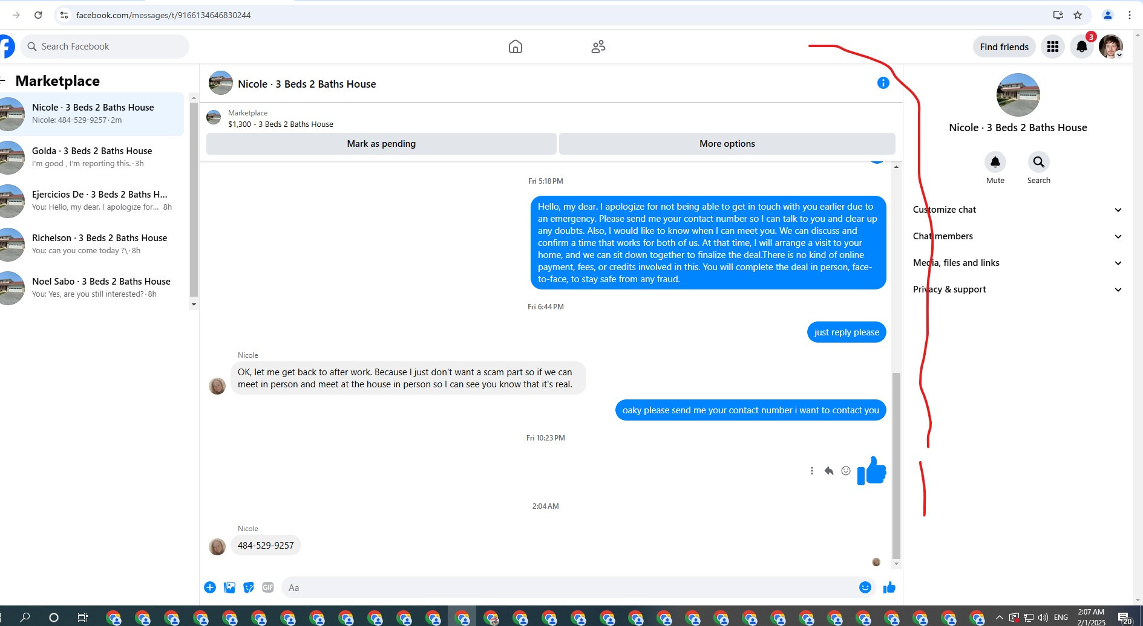Open the Facebook menu grid icon

(1053, 47)
